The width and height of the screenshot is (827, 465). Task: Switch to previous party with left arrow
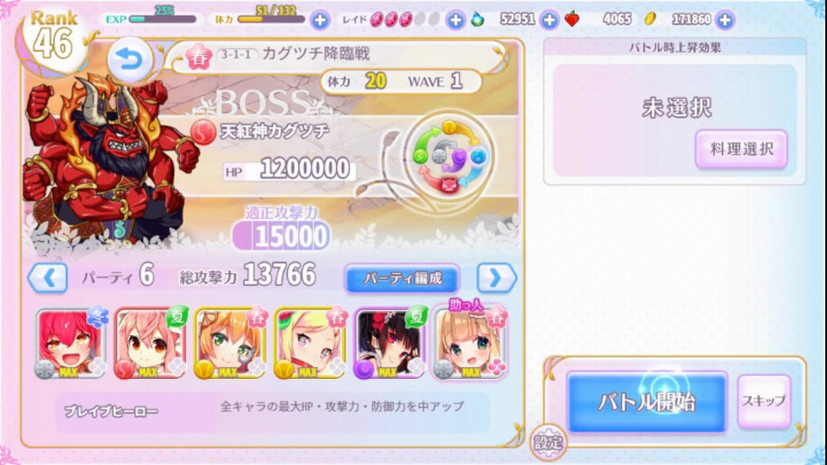coord(47,278)
